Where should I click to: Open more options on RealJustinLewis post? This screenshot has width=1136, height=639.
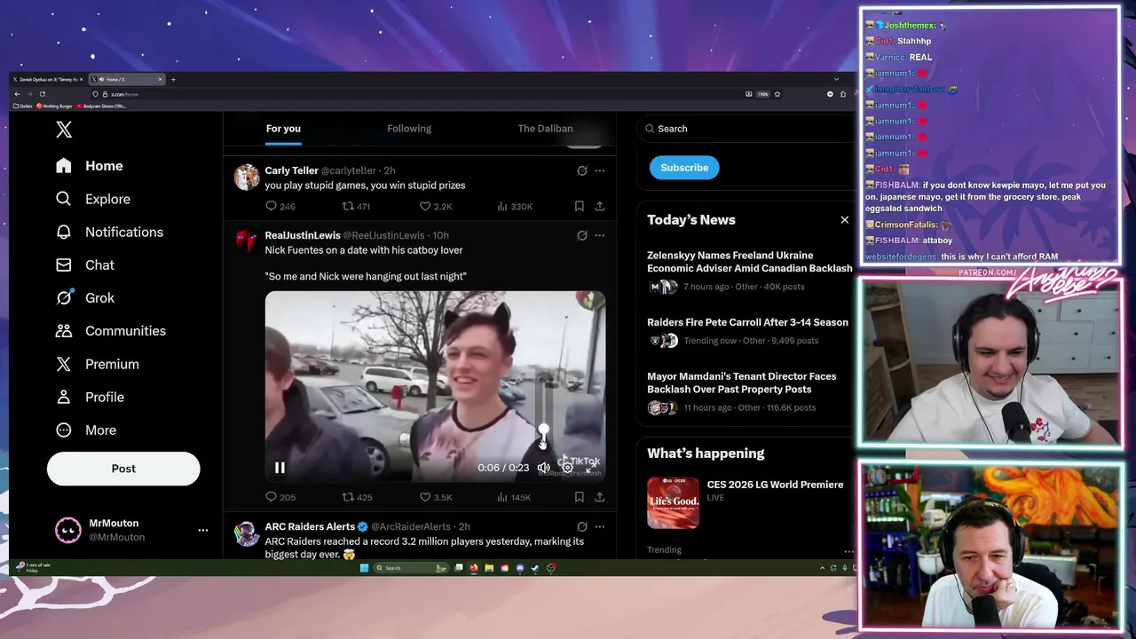[x=600, y=235]
